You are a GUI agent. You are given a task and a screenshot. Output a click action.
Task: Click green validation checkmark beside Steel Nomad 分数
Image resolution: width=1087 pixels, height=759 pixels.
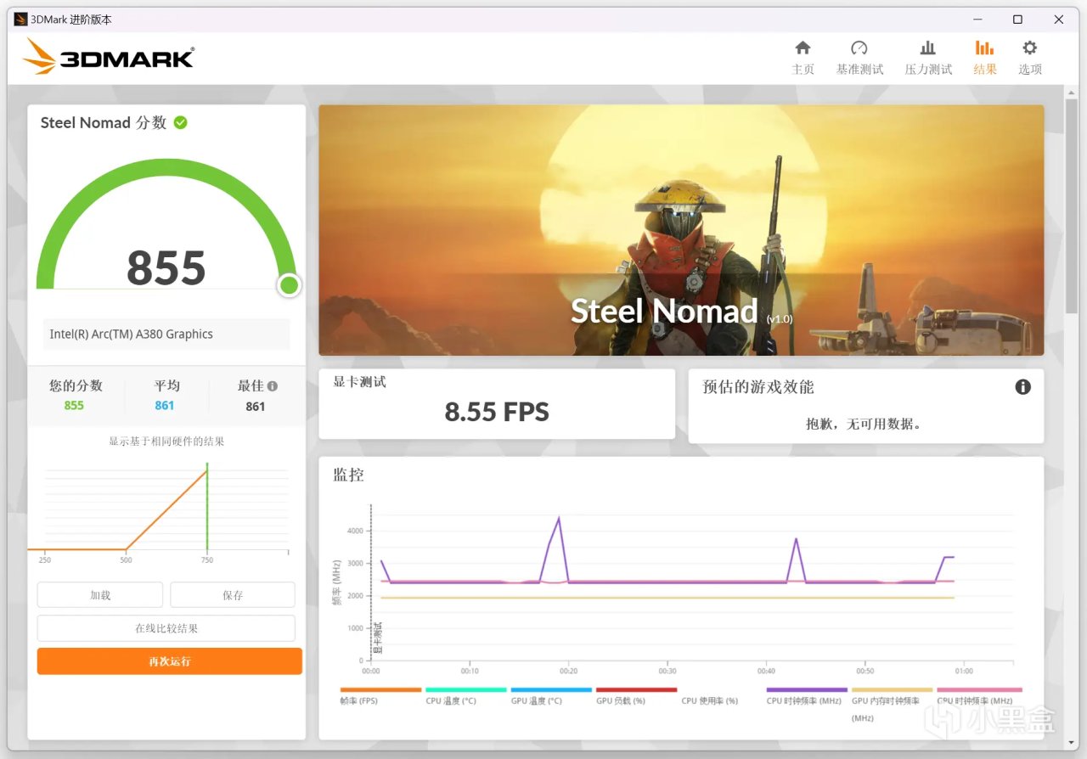pyautogui.click(x=180, y=122)
